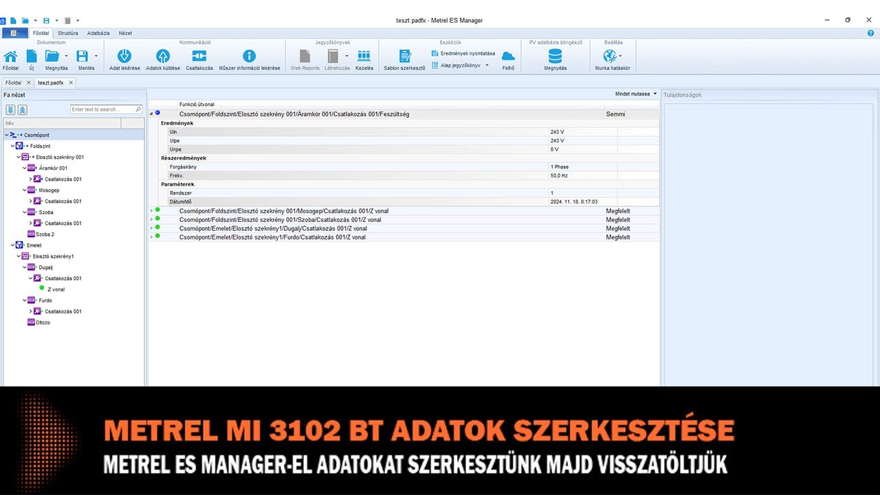Click the Frekv. 50,0 Hz value
The width and height of the screenshot is (880, 495).
583,175
